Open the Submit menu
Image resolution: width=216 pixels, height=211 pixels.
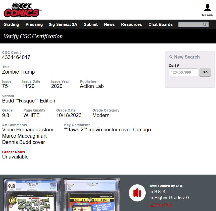[x=91, y=24]
